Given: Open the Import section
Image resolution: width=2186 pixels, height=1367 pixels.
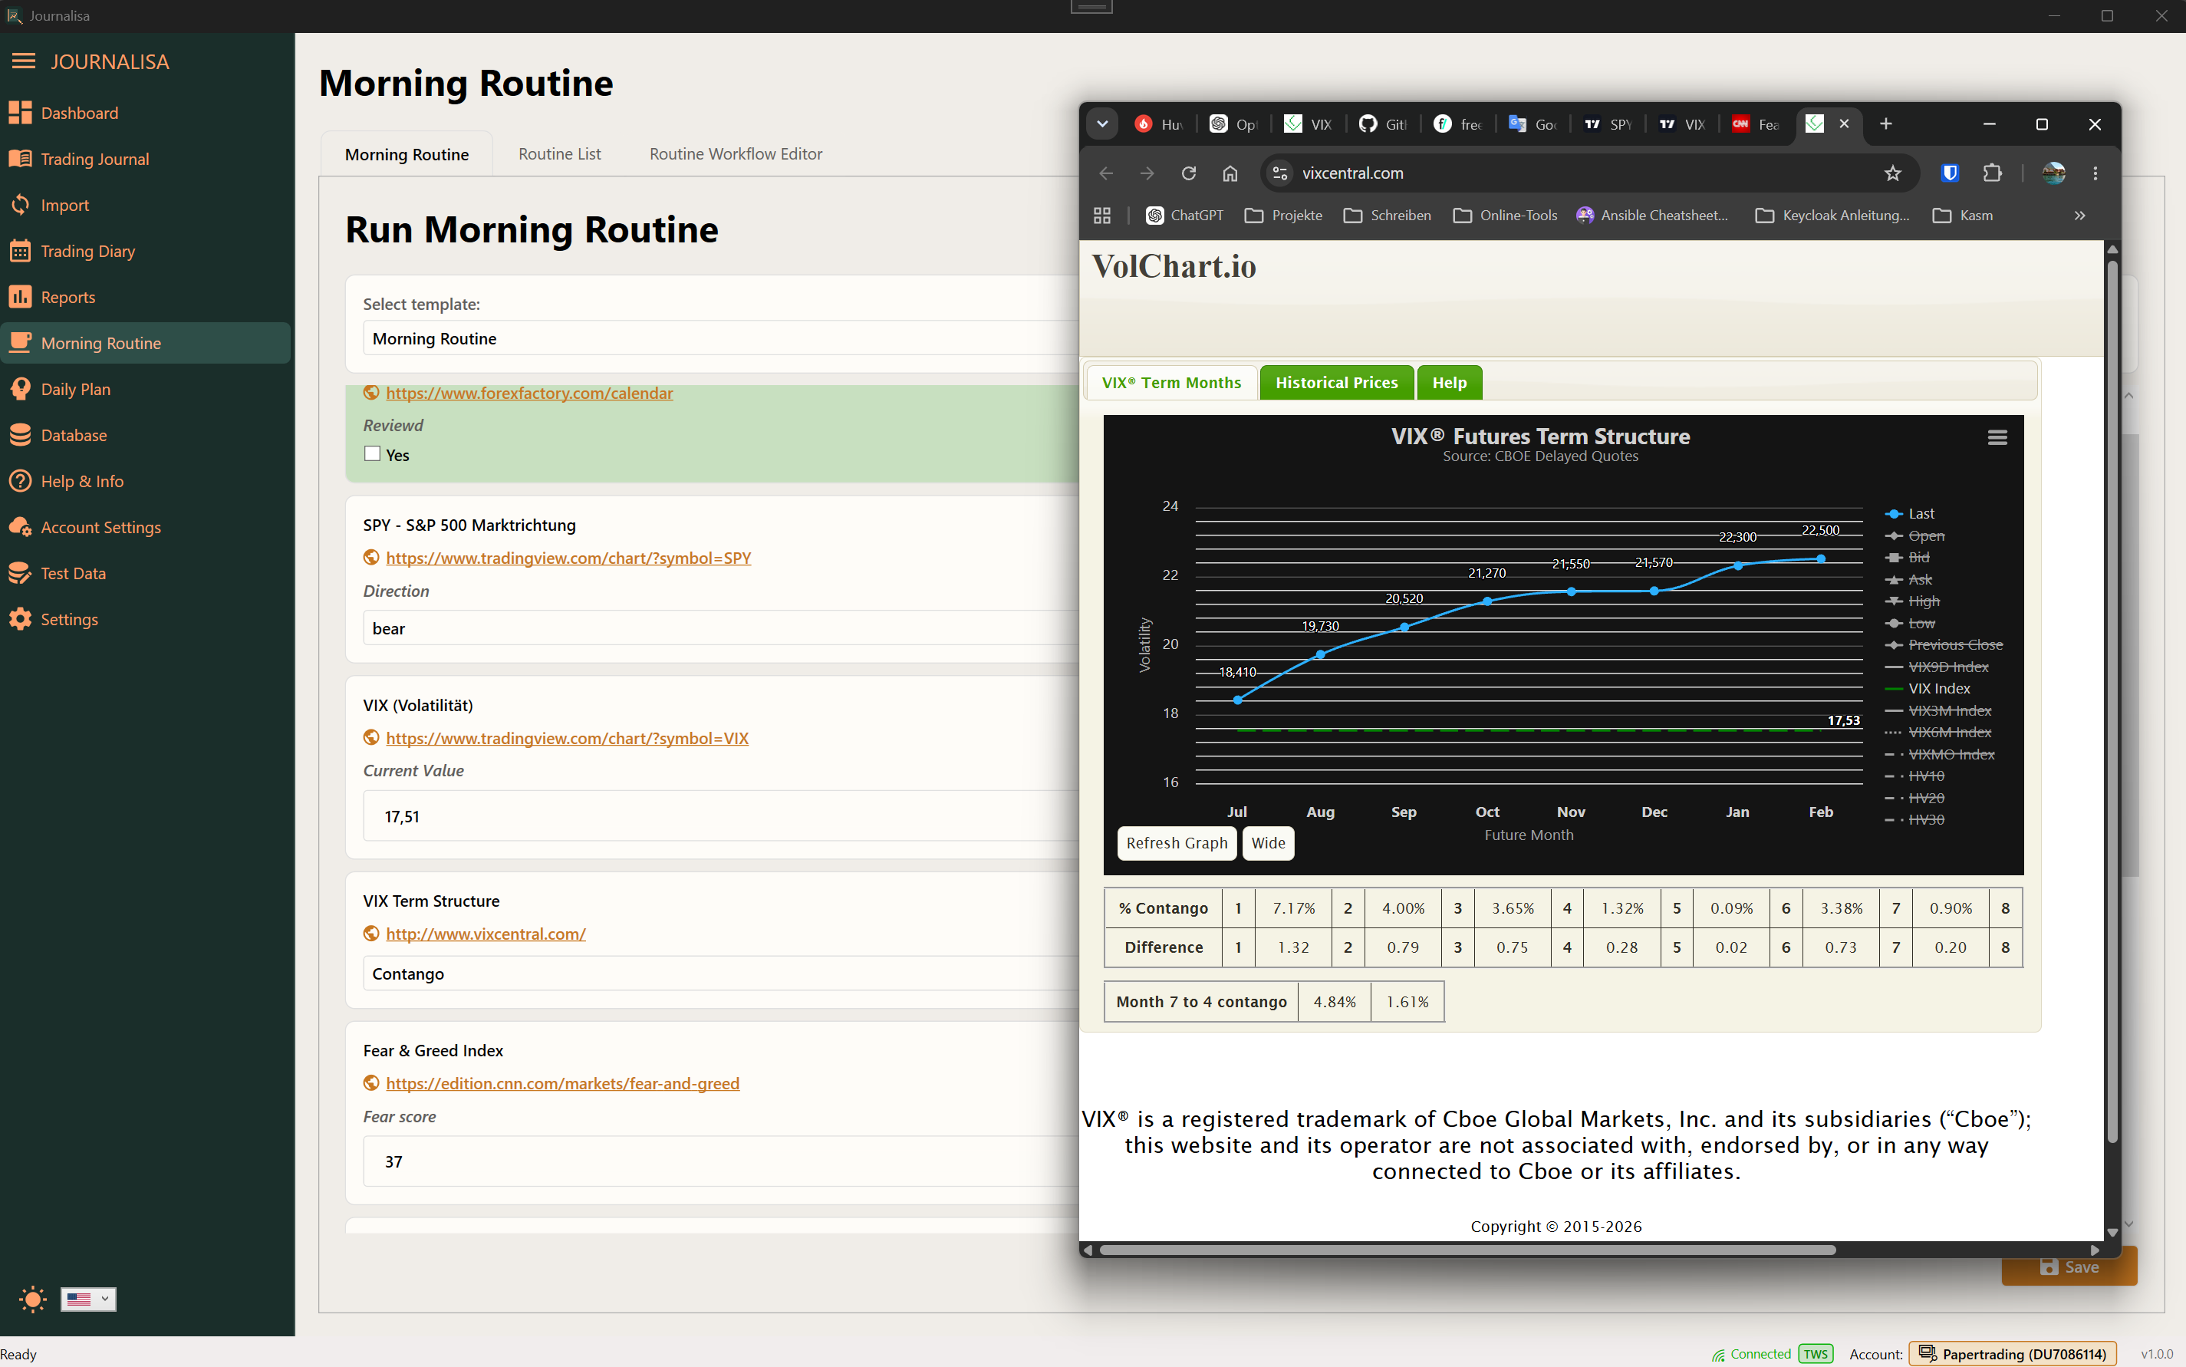Looking at the screenshot, I should pos(146,206).
